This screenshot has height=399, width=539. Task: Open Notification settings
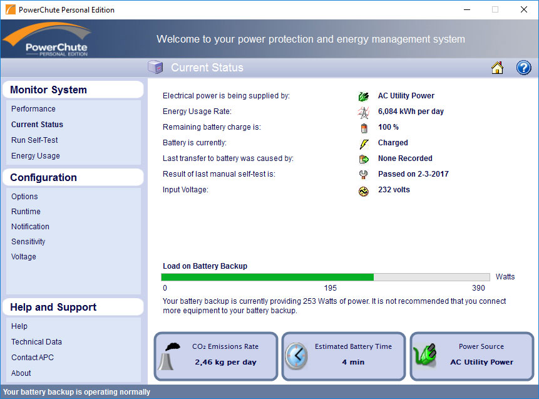click(x=30, y=227)
